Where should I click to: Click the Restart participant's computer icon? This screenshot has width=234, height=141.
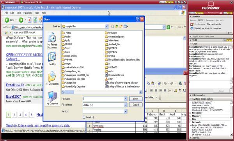pos(192,28)
